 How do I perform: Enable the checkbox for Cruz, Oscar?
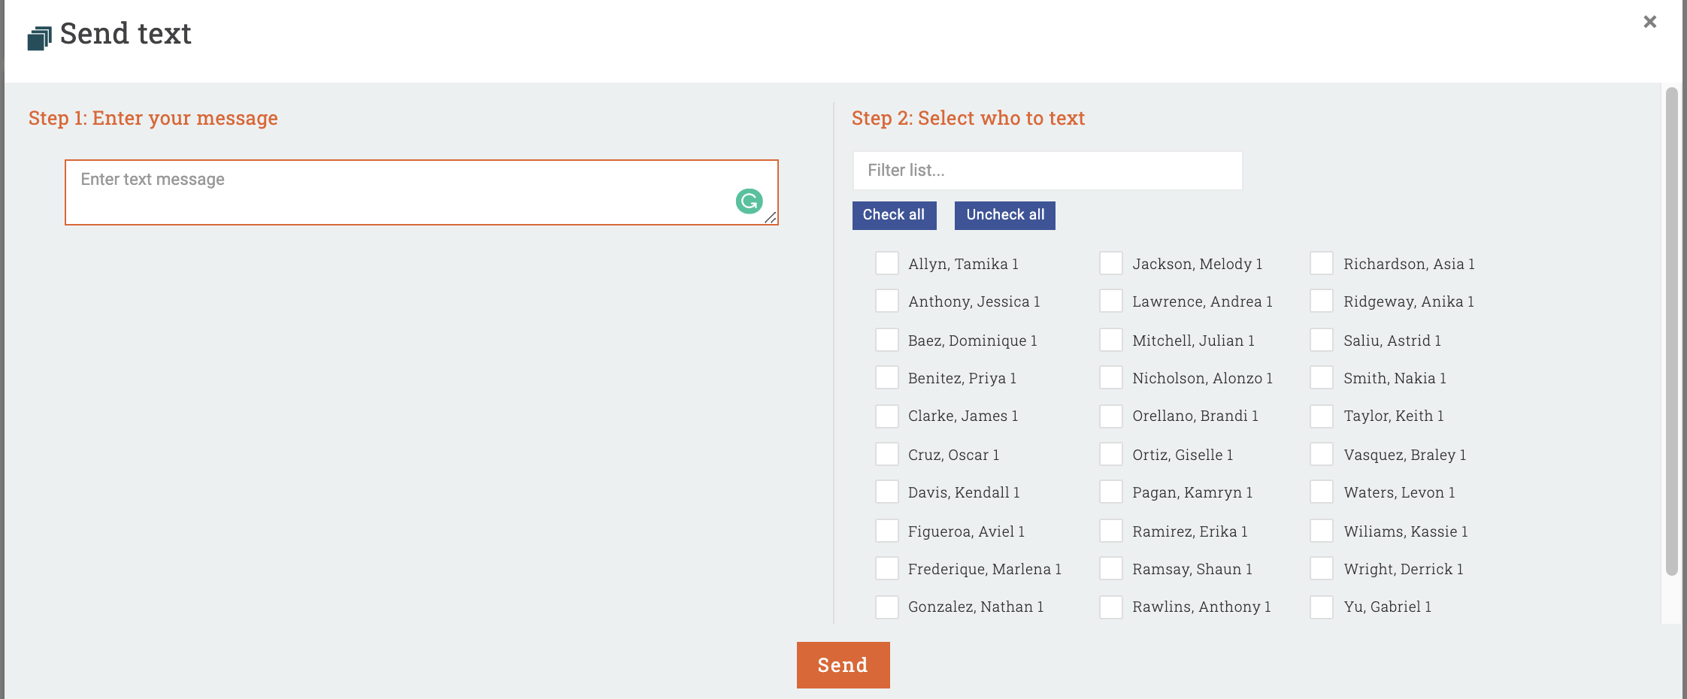[887, 455]
